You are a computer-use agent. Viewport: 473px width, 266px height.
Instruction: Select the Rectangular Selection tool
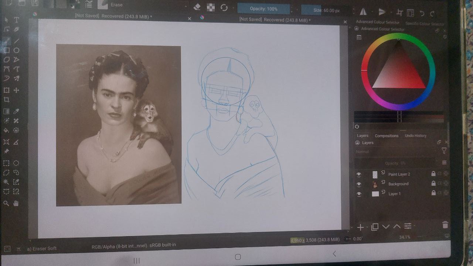tap(6, 163)
